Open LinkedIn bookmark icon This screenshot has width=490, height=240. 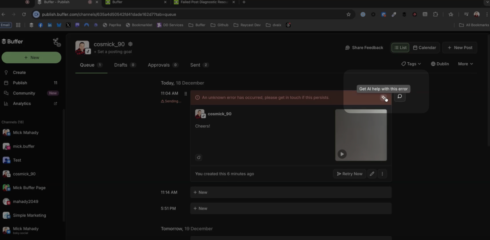pos(50,25)
